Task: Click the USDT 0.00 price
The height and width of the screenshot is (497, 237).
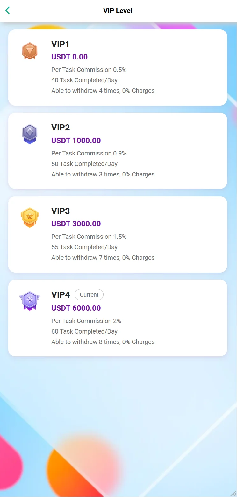Action: point(69,57)
